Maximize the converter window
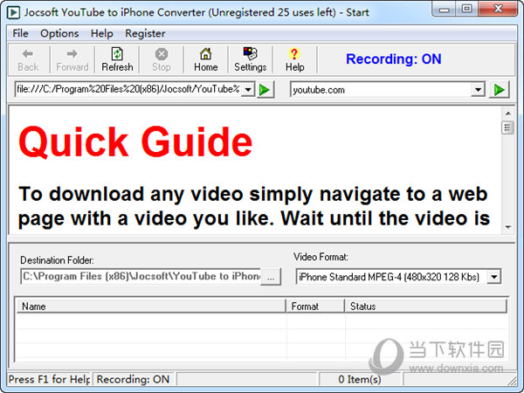This screenshot has height=393, width=524. (x=467, y=9)
